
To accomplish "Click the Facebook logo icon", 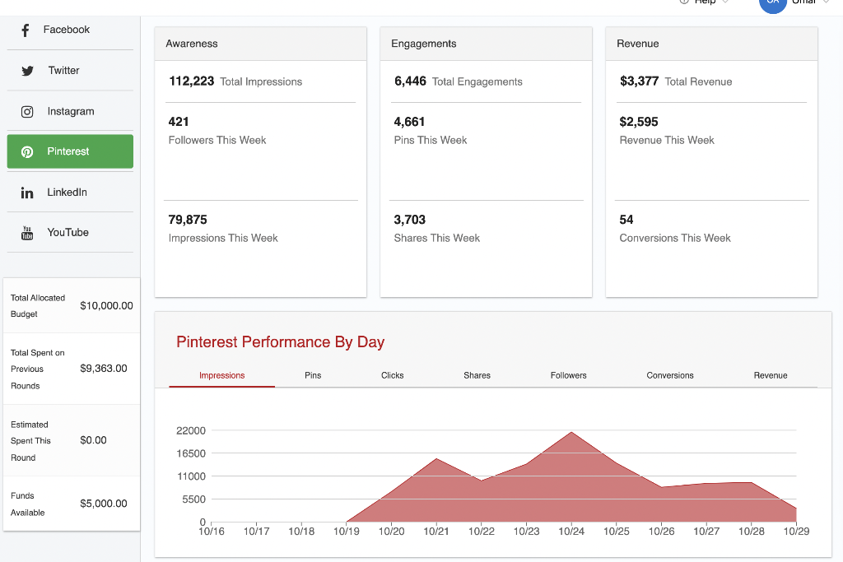I will click(26, 30).
